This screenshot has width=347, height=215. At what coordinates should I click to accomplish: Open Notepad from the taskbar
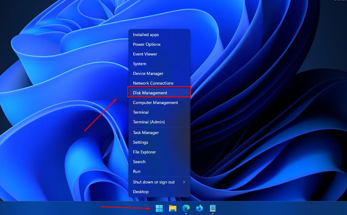(212, 208)
